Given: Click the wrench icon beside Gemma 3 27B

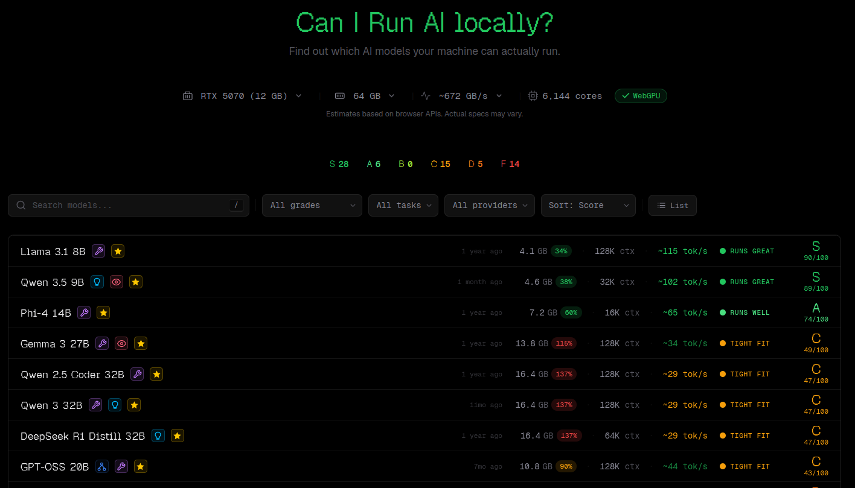Looking at the screenshot, I should pos(102,343).
